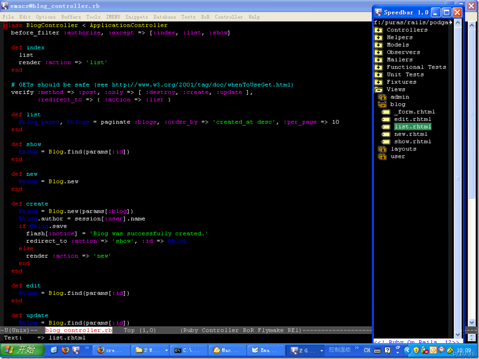This screenshot has height=359, width=479.
Task: Expand the Controllers folder in Speedbar
Action: pos(378,30)
